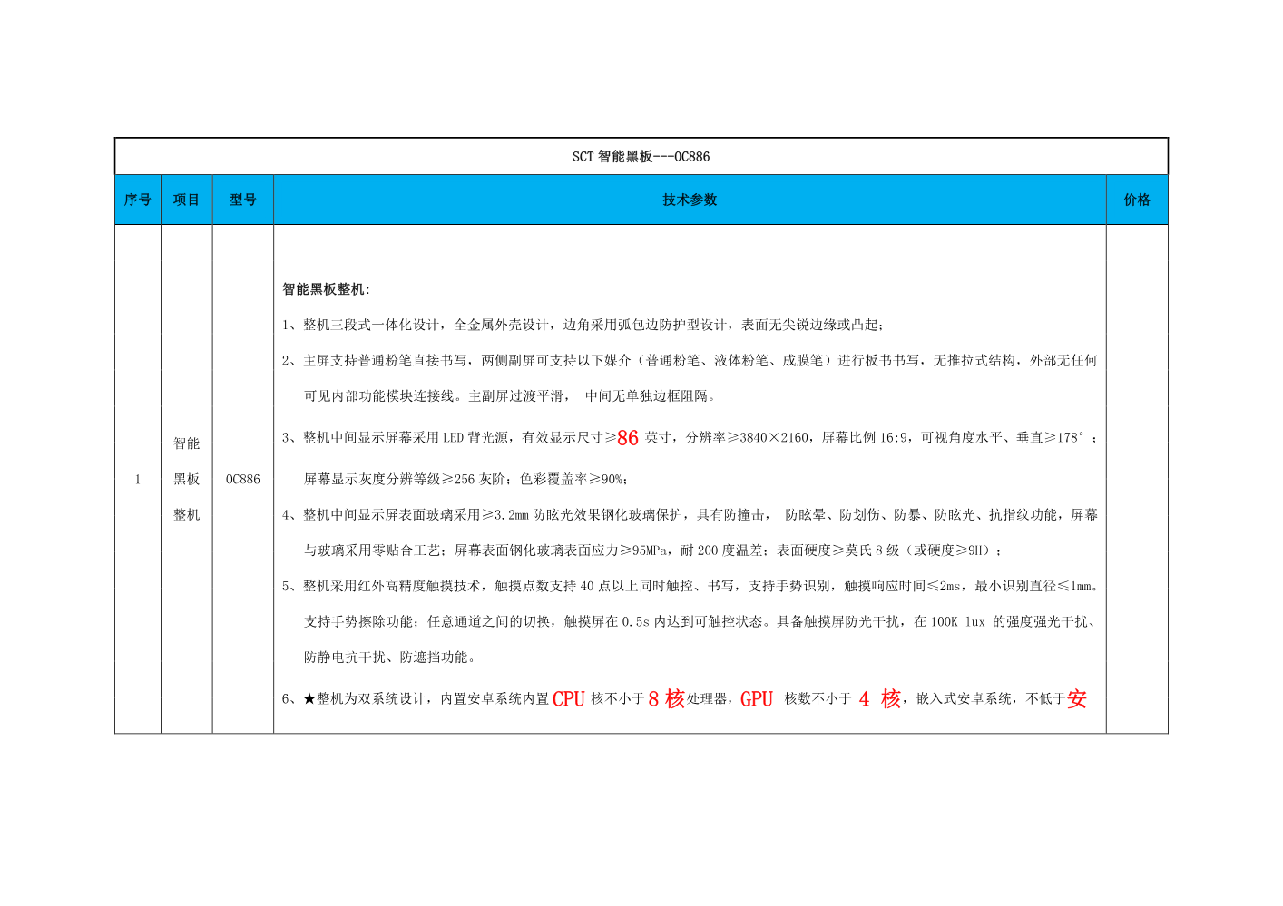The image size is (1283, 906).
Task: Click the OC886 model number cell
Action: click(x=242, y=479)
